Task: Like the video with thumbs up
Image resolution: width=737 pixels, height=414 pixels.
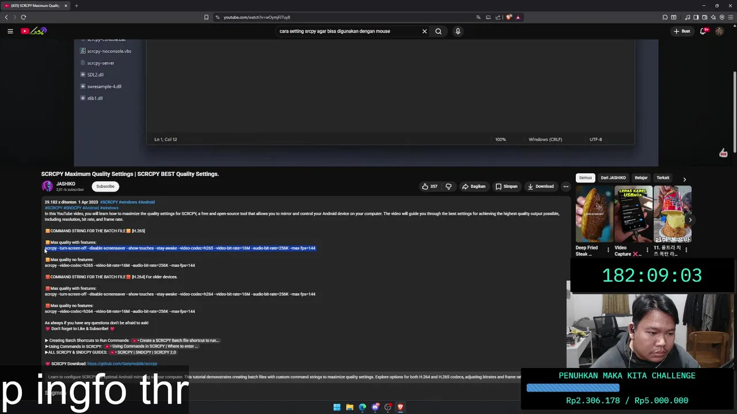Action: pyautogui.click(x=430, y=186)
